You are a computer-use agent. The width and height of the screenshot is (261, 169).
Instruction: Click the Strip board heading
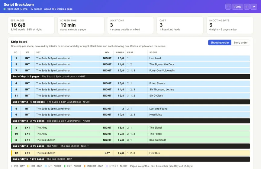pyautogui.click(x=19, y=42)
